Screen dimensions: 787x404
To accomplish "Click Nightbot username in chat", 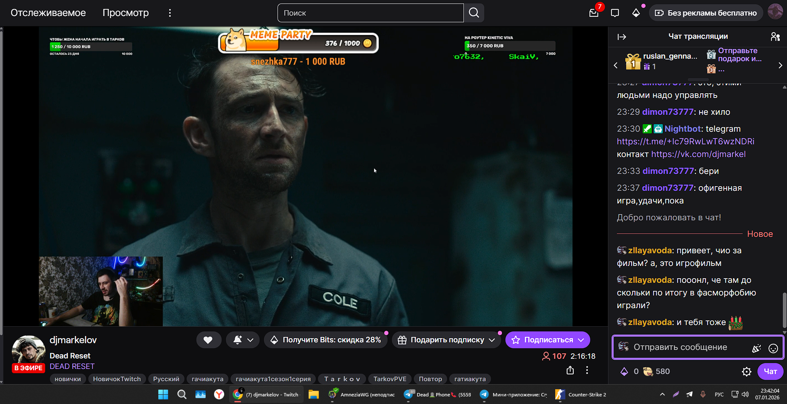I will (683, 129).
